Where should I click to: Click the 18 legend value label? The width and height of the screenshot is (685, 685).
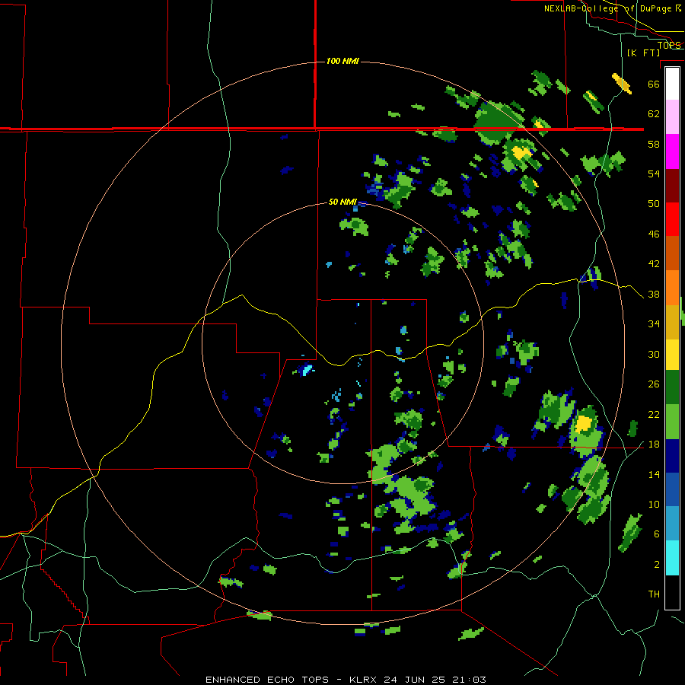tap(654, 444)
